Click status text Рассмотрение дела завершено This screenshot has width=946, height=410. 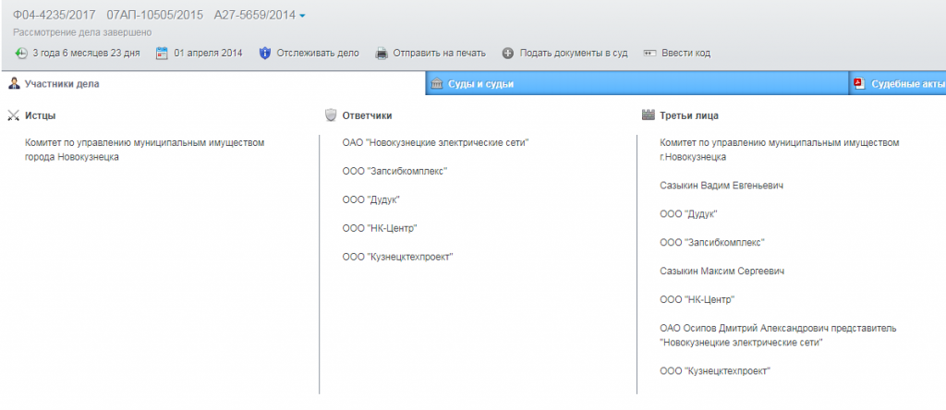pos(82,32)
